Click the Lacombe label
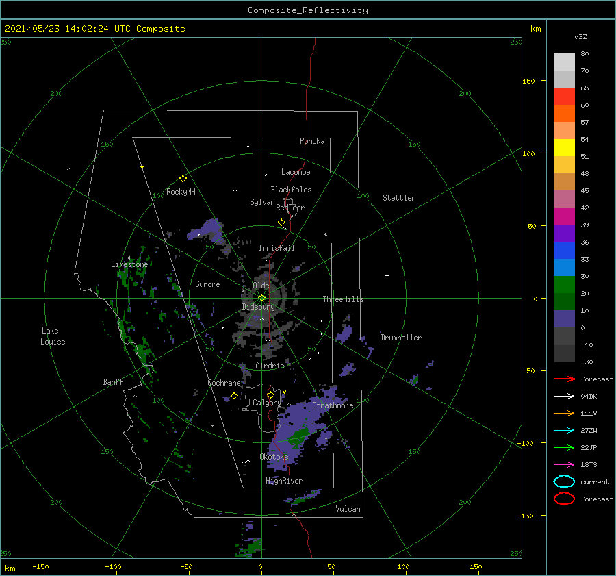616x576 pixels. pyautogui.click(x=296, y=172)
